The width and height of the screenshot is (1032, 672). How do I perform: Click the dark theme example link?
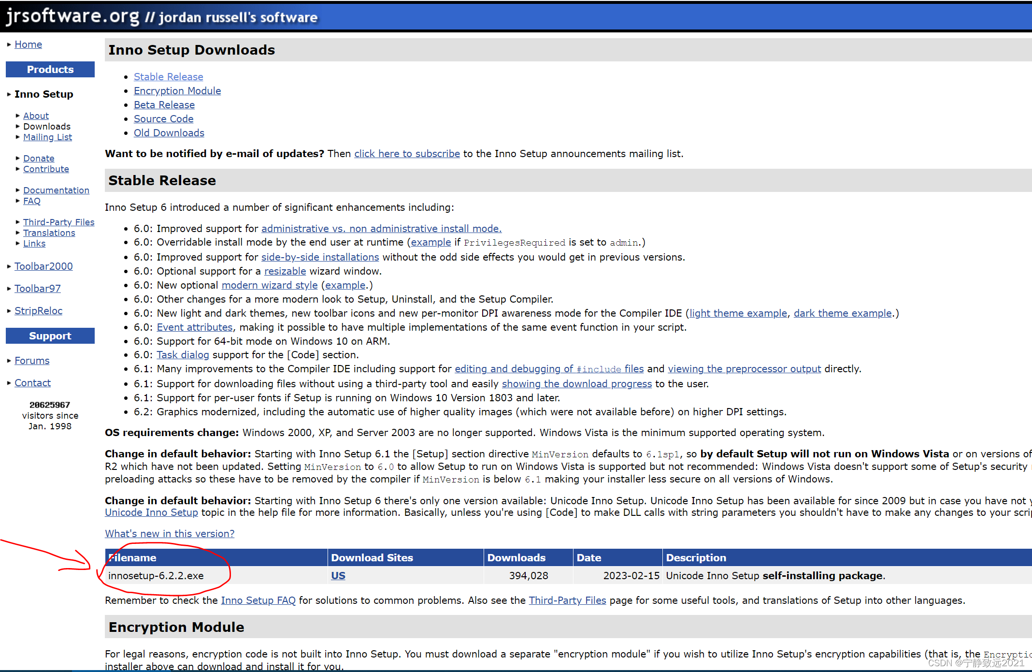click(x=842, y=313)
